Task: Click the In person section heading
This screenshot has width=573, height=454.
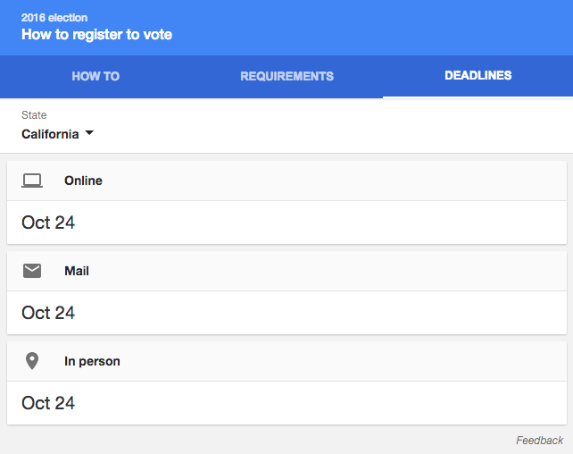Action: click(92, 361)
